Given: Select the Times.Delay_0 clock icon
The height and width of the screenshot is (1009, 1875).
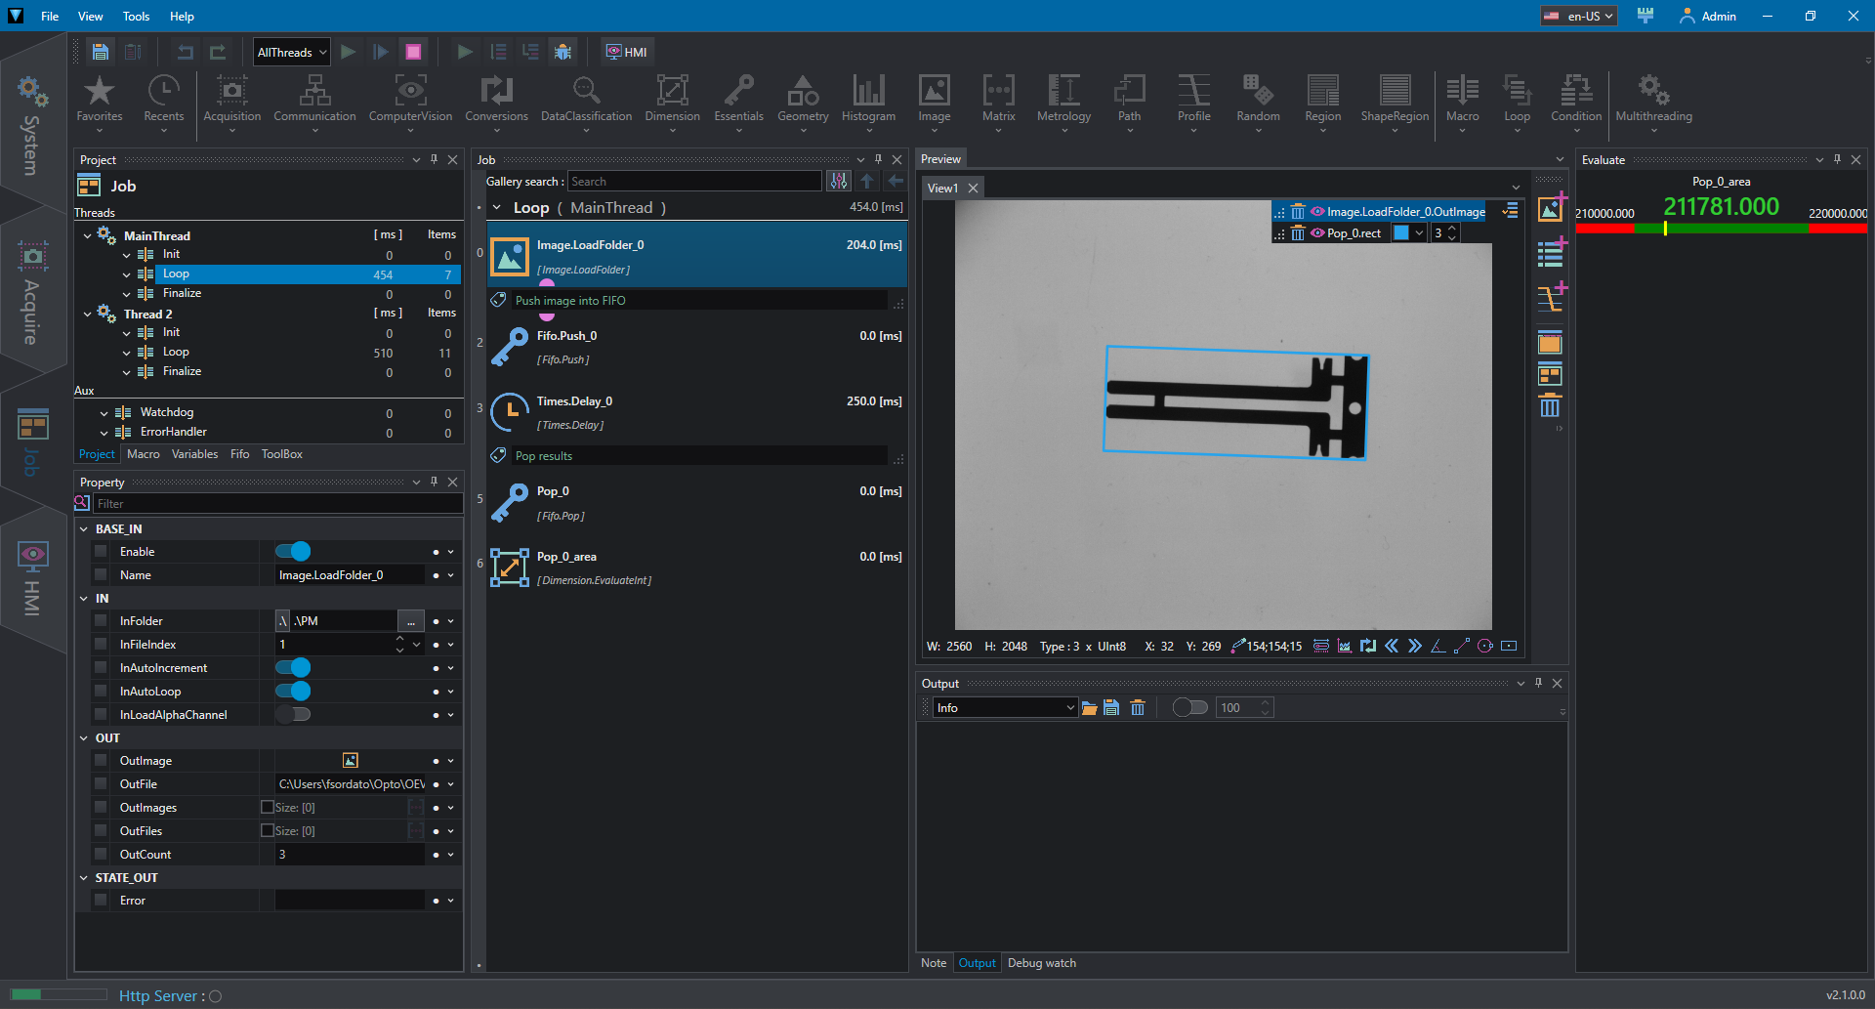Looking at the screenshot, I should click(510, 412).
